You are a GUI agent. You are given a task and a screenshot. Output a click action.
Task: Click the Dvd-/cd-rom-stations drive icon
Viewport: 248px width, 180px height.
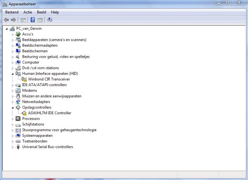(18, 68)
